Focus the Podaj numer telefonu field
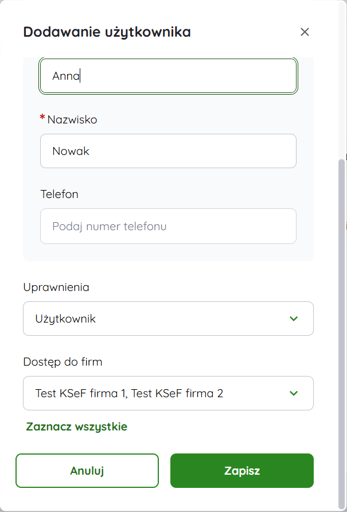The width and height of the screenshot is (347, 512). point(168,226)
